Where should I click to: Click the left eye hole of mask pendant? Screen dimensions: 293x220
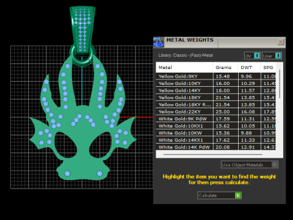point(65,145)
